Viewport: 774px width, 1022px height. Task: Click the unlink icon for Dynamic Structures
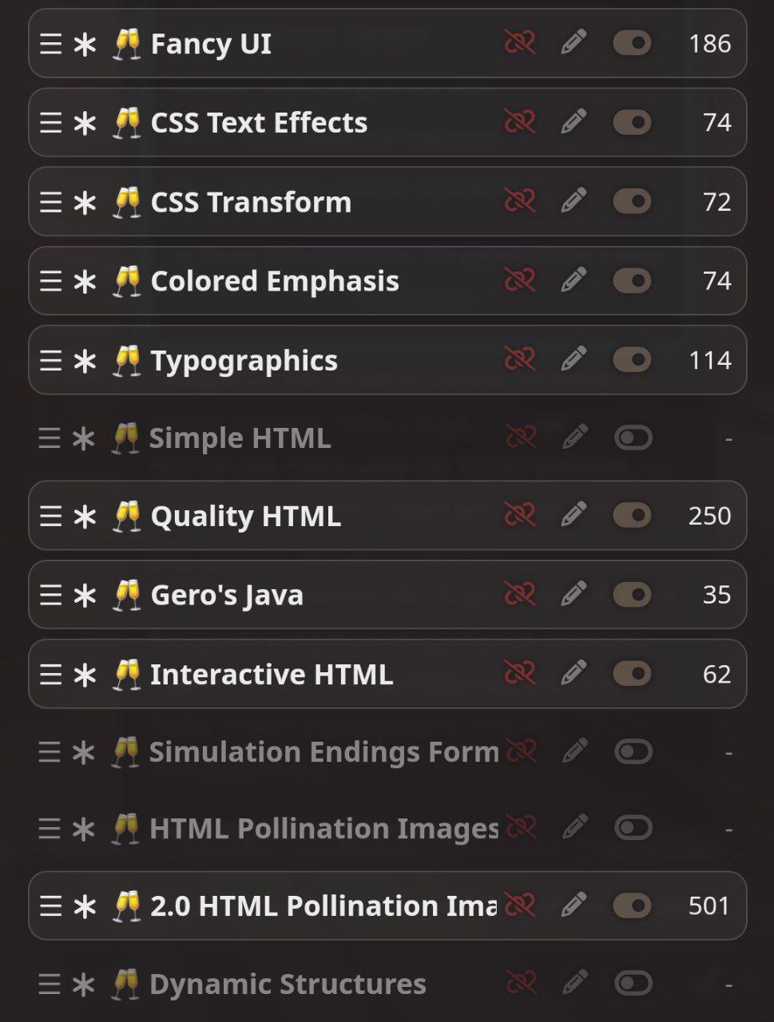pos(521,983)
